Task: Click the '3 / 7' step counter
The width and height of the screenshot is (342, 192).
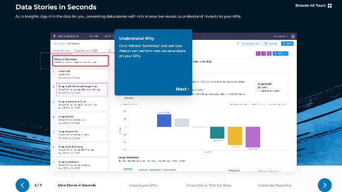Action: [x=38, y=185]
